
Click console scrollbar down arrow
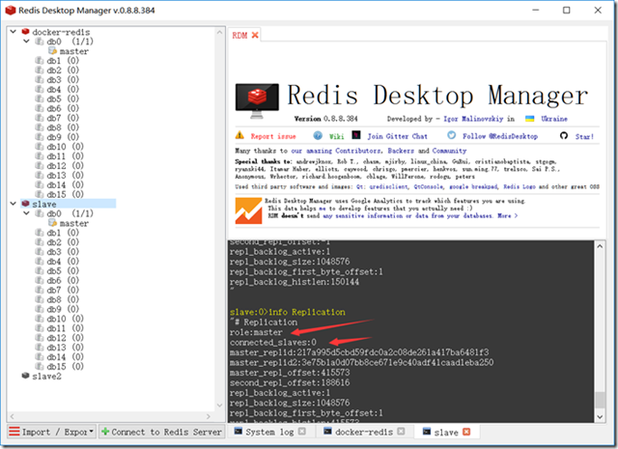point(600,417)
